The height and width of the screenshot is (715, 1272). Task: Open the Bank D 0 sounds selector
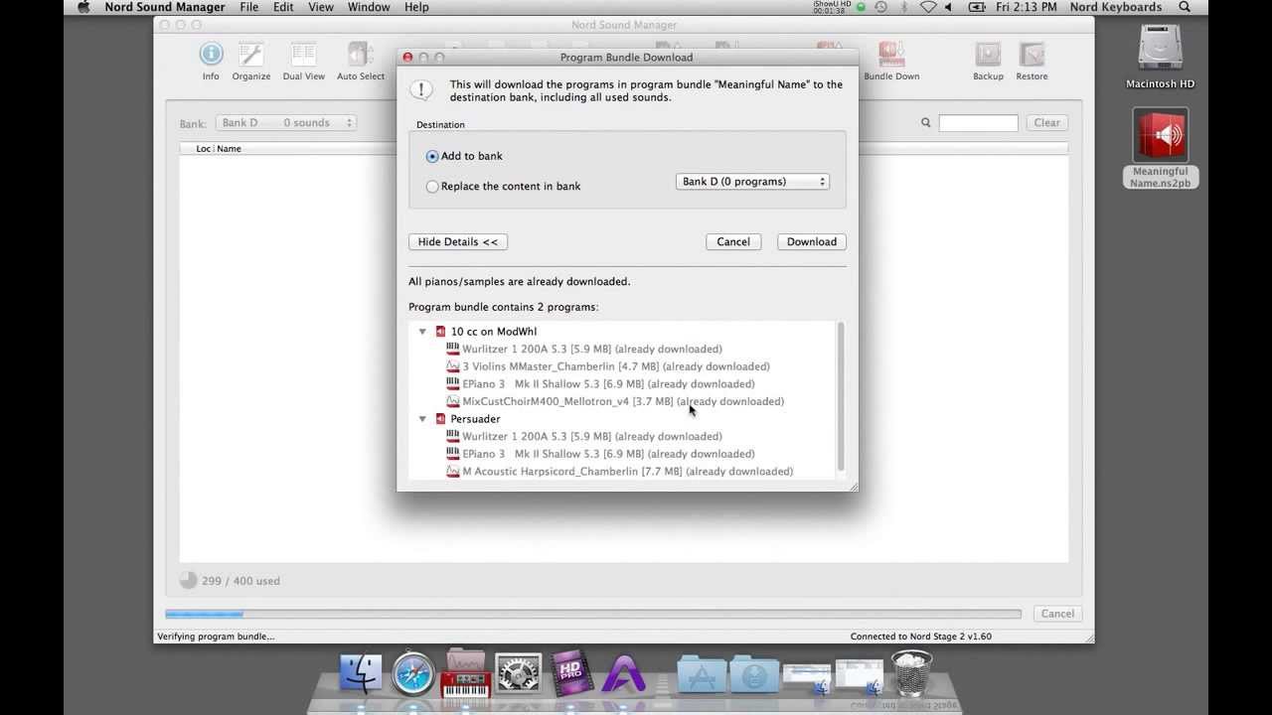[286, 123]
